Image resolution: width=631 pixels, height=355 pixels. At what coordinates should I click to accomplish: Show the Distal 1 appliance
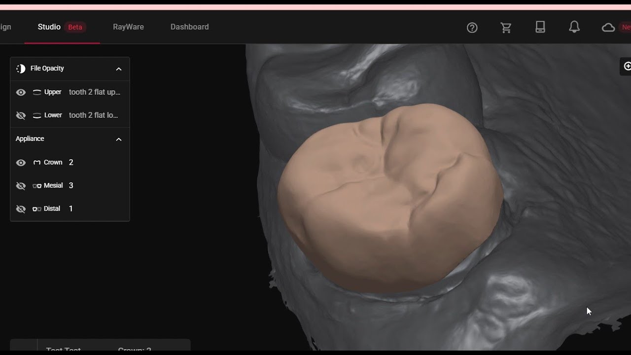21,209
